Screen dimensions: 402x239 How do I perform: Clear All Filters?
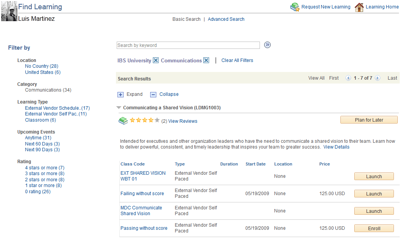(237, 60)
